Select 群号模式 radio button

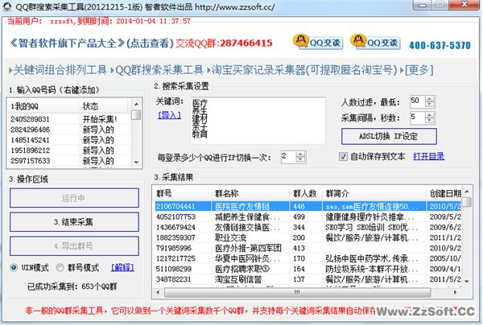60,267
